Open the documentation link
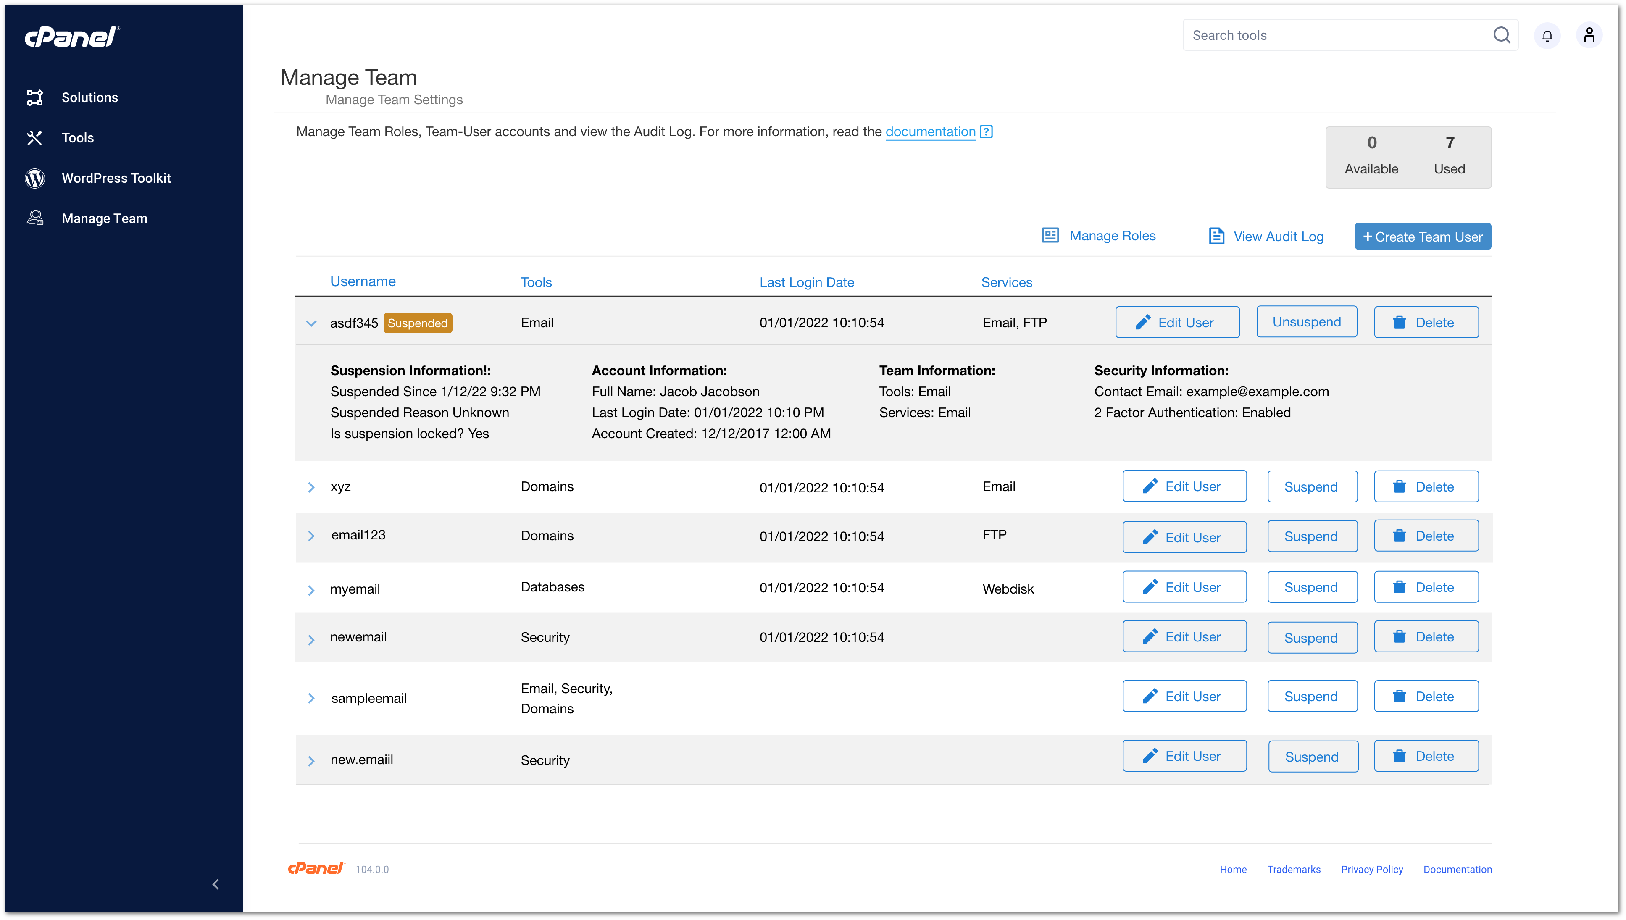The width and height of the screenshot is (1626, 920). [930, 131]
